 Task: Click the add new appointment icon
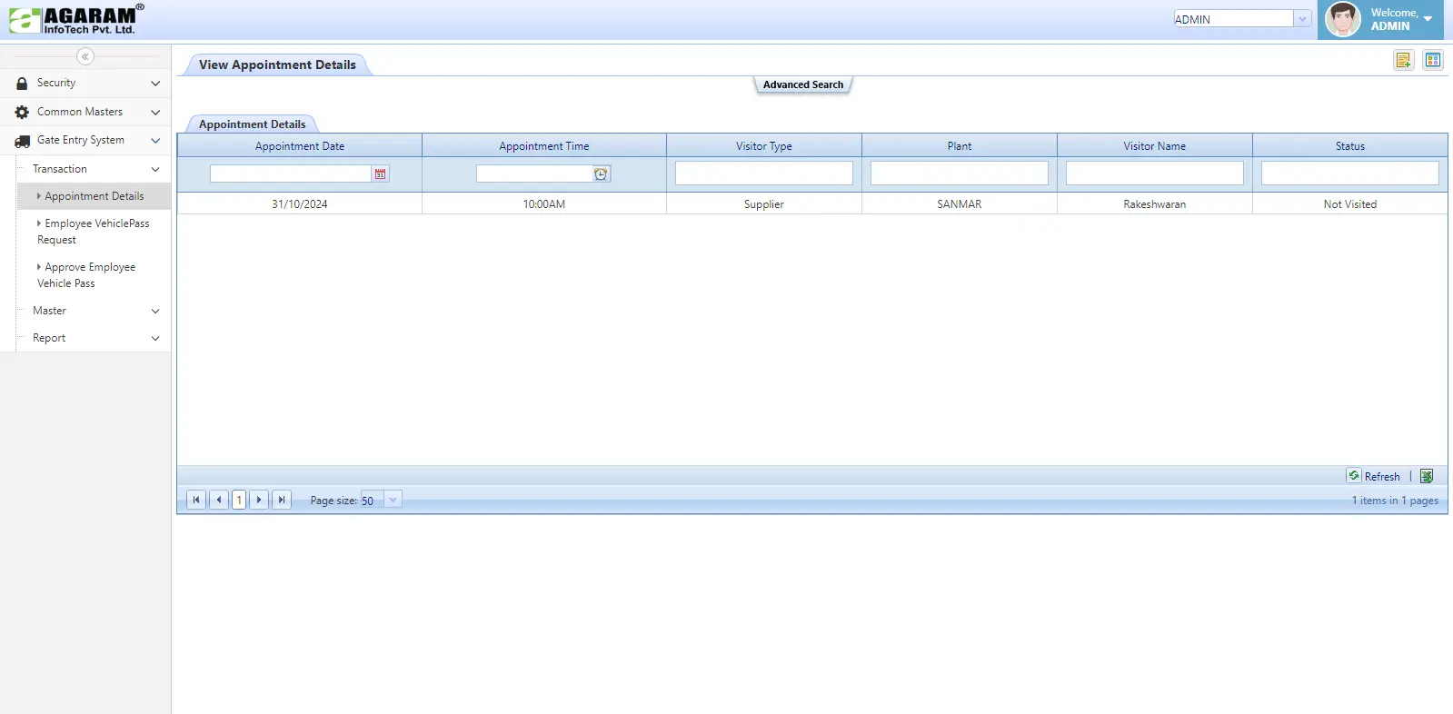click(x=1404, y=60)
